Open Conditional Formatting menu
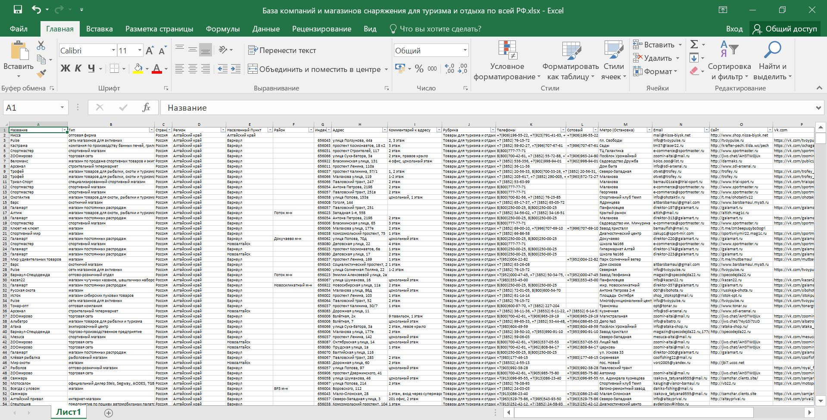Screen dimensions: 827x420 point(507,61)
